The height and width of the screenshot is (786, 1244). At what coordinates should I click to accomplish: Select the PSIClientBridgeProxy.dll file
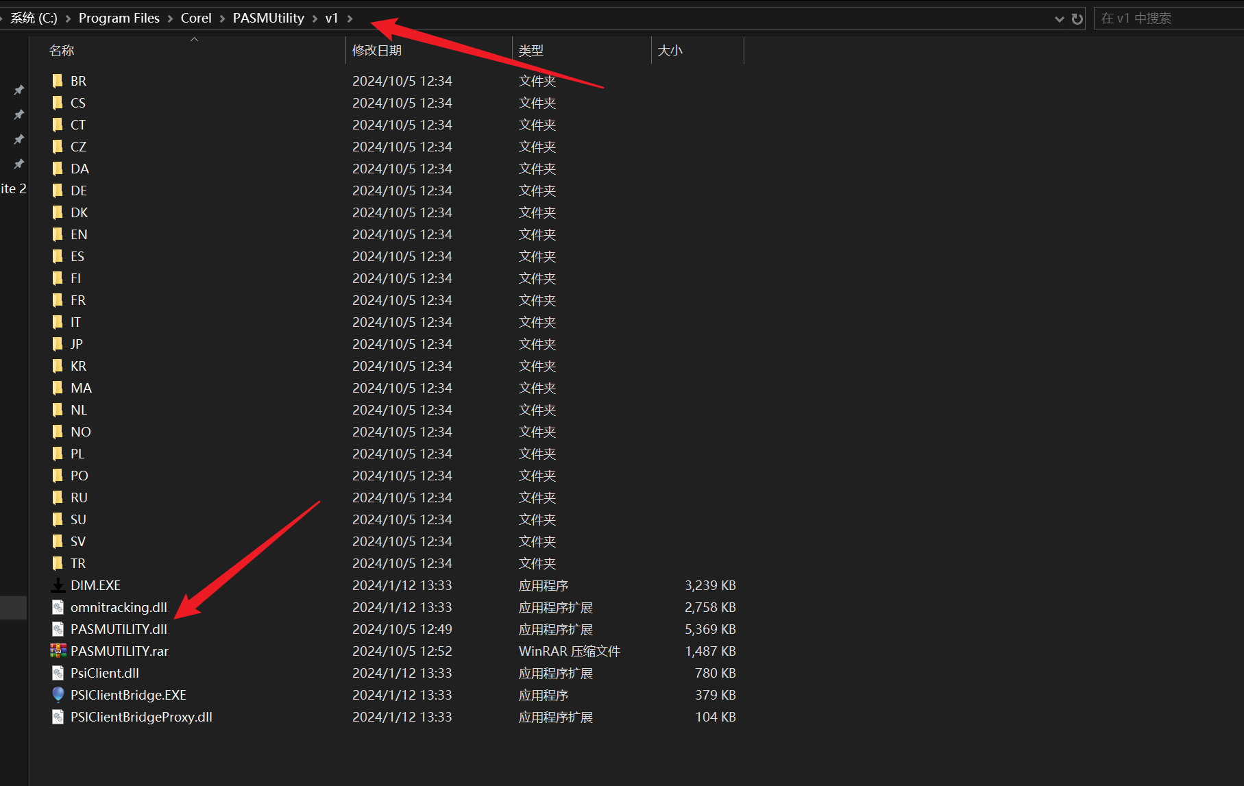pos(141,717)
